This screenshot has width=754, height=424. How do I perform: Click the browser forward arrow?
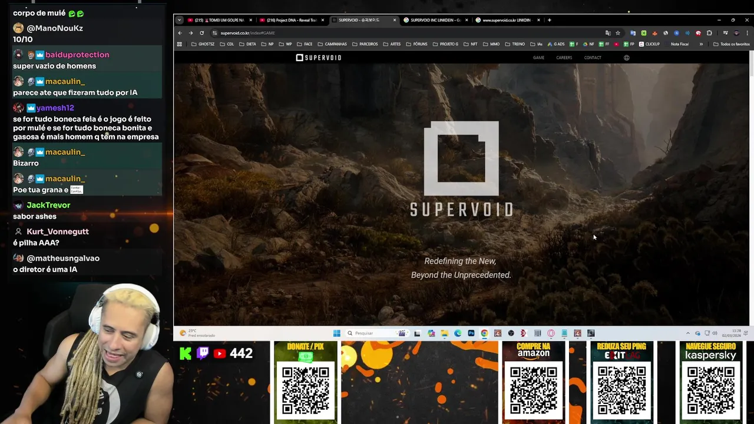tap(191, 33)
